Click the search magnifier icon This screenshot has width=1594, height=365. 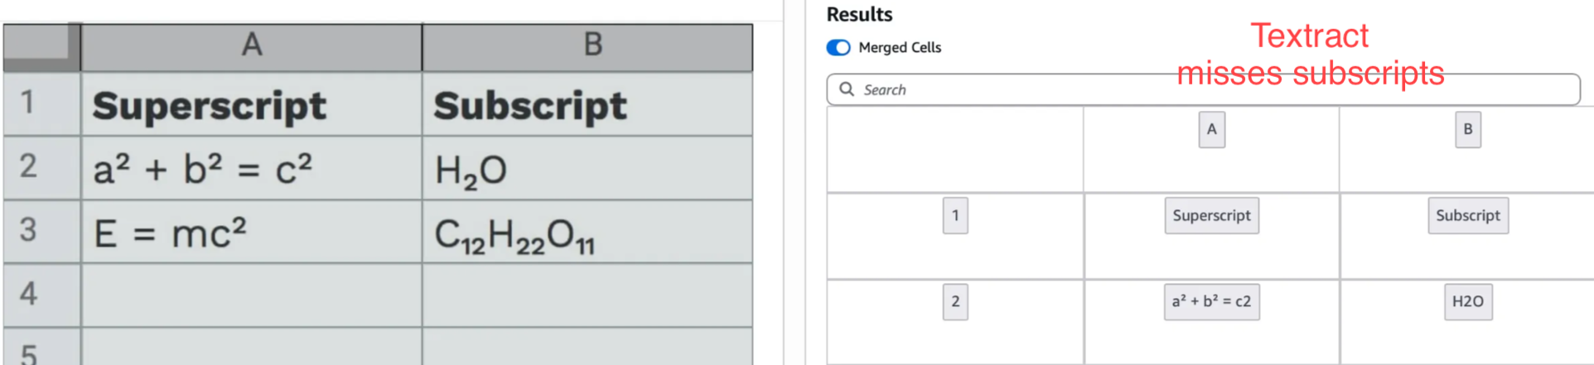[846, 89]
